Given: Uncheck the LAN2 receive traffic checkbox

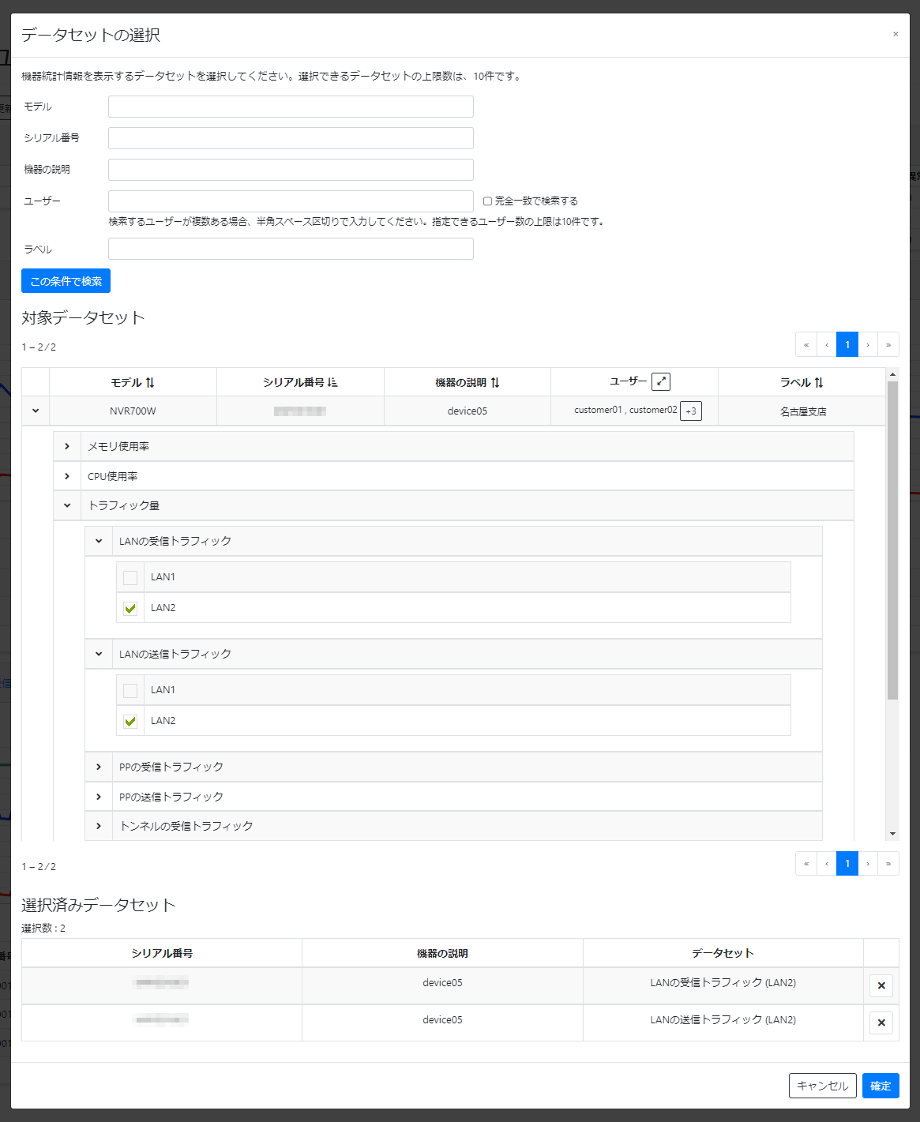Looking at the screenshot, I should (x=130, y=608).
